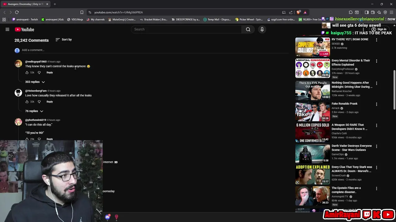396x222 pixels.
Task: Open the Adoption Explained Tony Stark thumbnail
Action: [312, 175]
